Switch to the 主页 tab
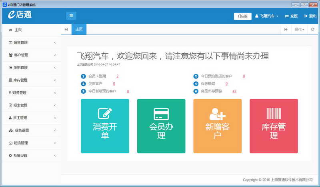The width and height of the screenshot is (320, 187). coord(79,29)
